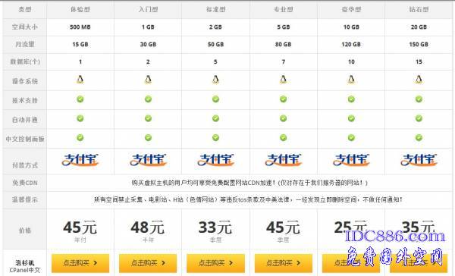The width and height of the screenshot is (455, 276).
Task: Click 点击购买 button for the 33元 季度 plan
Action: pyautogui.click(x=215, y=263)
